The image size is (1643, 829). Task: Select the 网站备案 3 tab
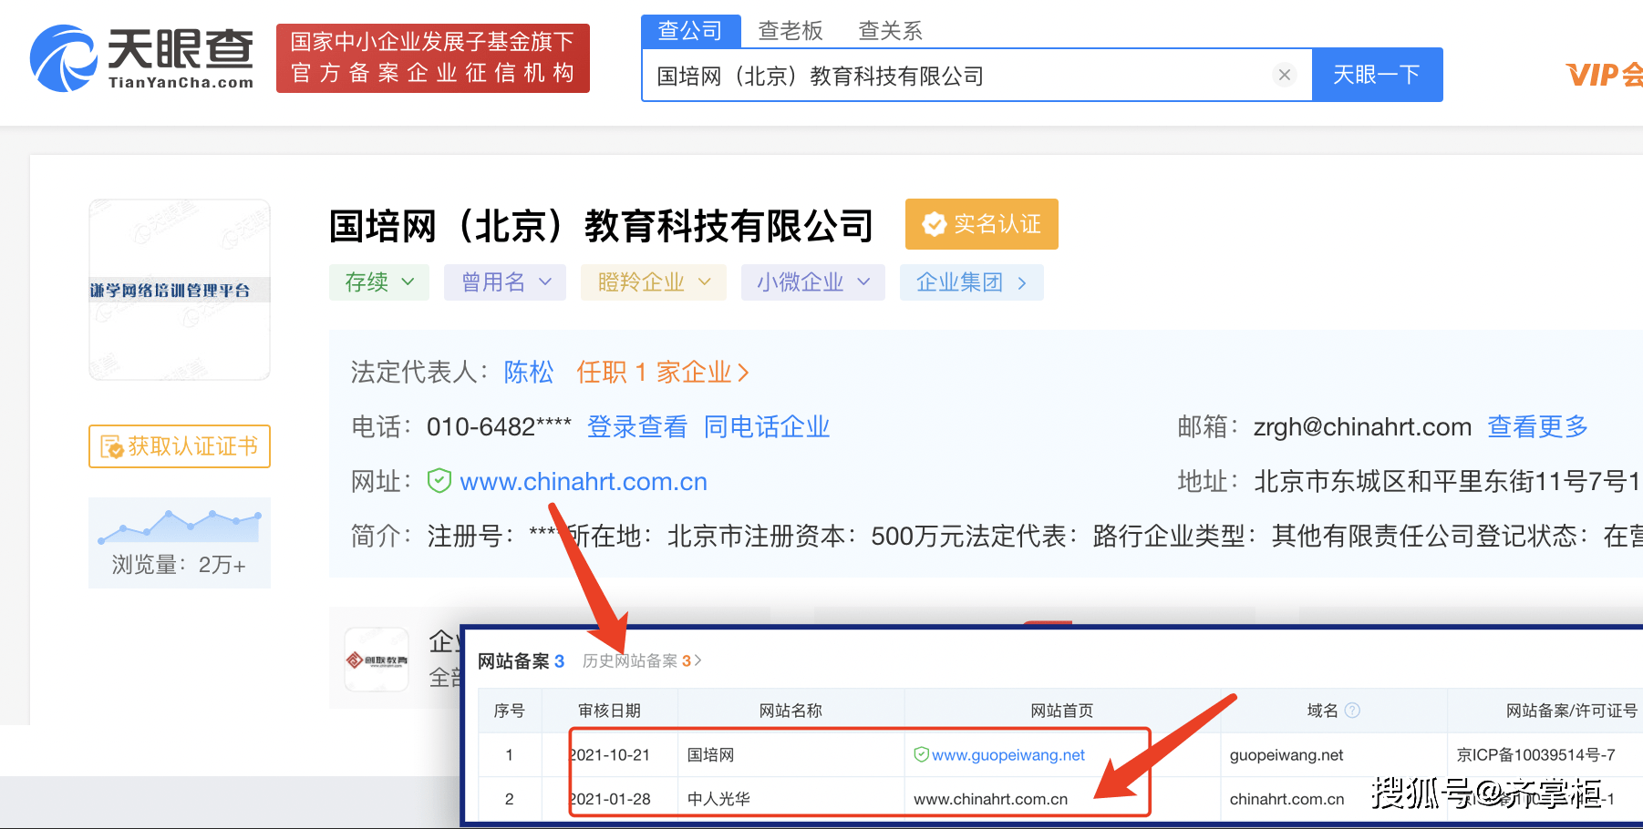(522, 660)
